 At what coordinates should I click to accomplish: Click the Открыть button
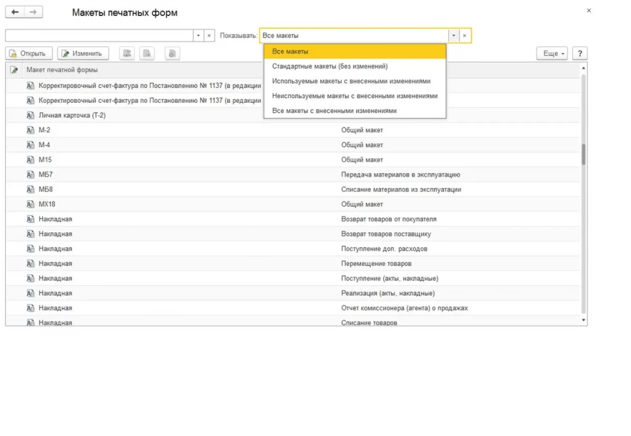[28, 54]
